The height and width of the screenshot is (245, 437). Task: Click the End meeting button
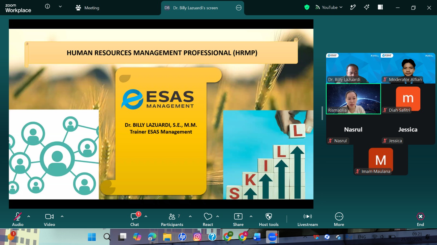pyautogui.click(x=420, y=219)
